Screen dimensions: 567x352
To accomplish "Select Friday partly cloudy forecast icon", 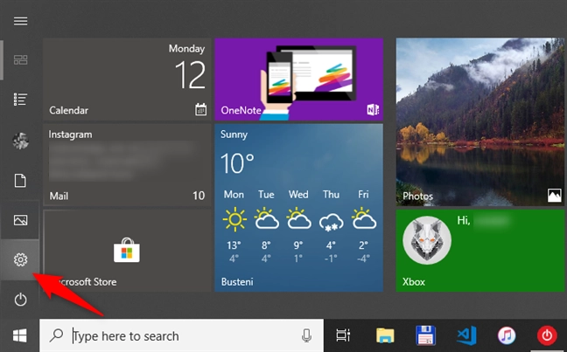I will click(x=364, y=219).
